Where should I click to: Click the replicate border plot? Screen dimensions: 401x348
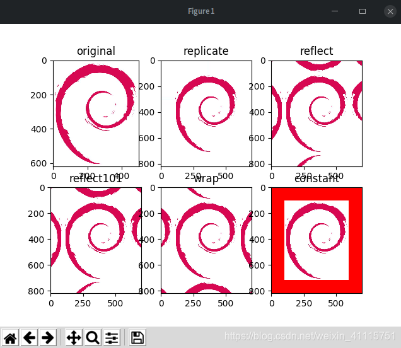pyautogui.click(x=206, y=113)
